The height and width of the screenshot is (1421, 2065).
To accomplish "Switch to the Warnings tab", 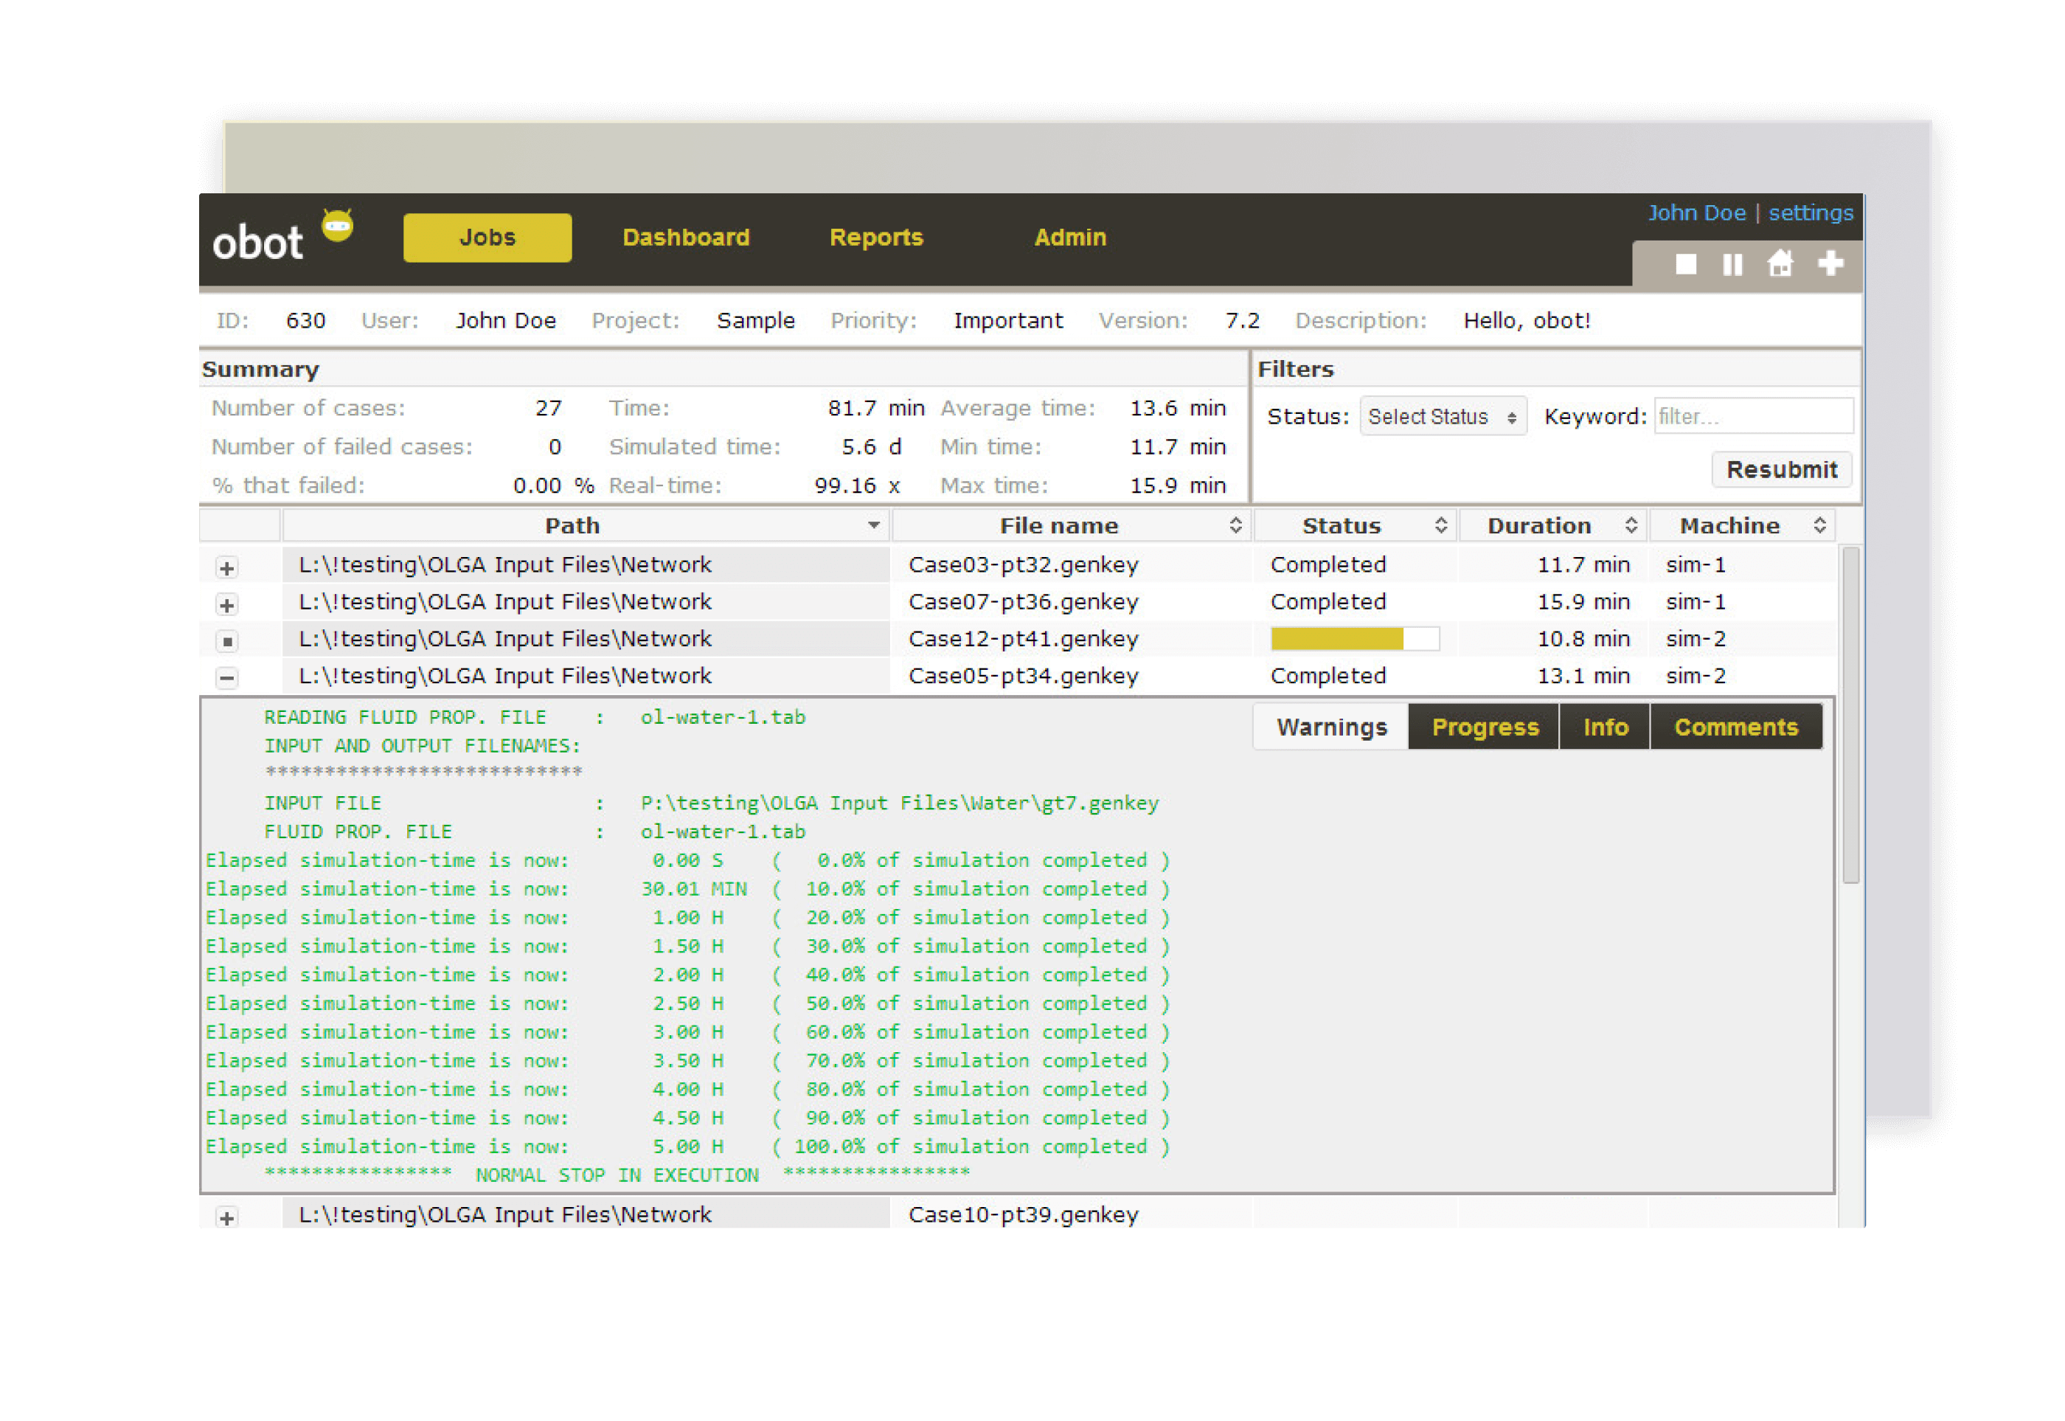I will click(x=1330, y=727).
